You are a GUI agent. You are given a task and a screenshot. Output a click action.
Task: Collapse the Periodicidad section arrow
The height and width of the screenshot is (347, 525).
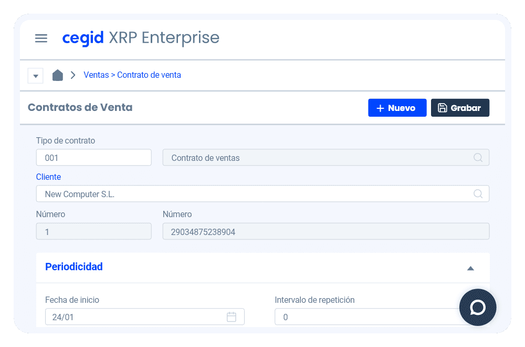(x=470, y=268)
